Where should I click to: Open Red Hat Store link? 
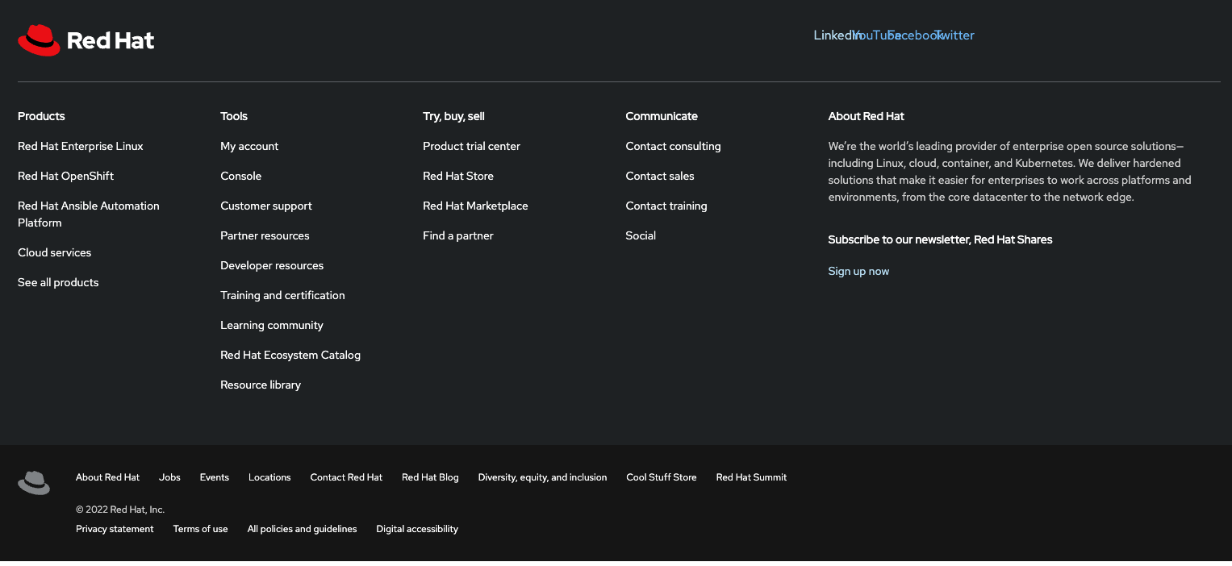458,176
